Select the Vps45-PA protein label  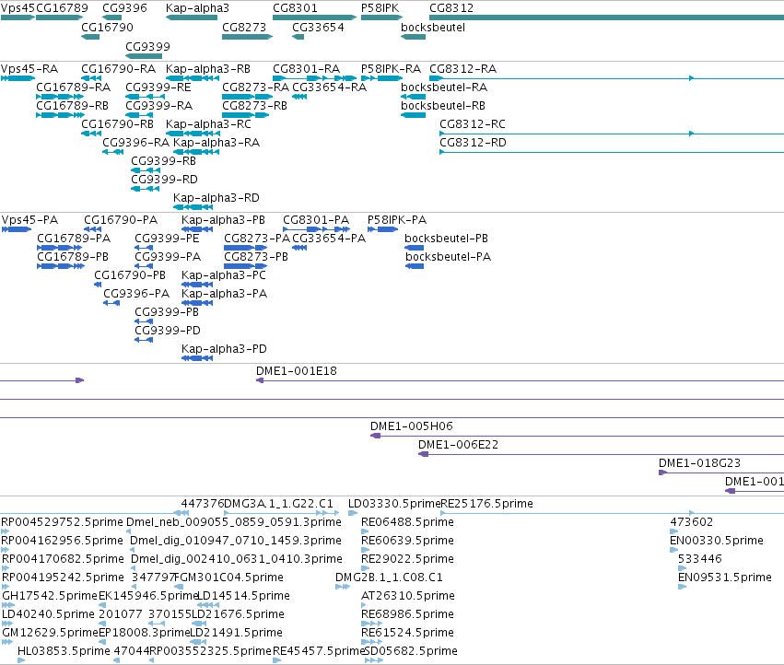click(30, 220)
